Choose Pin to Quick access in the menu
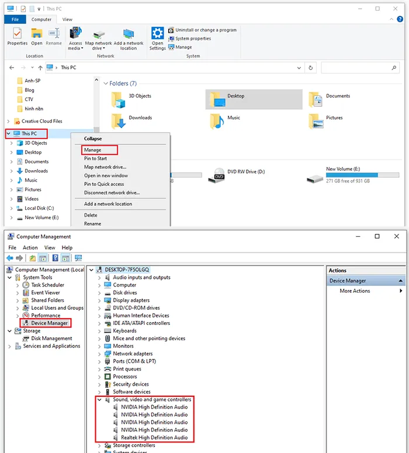Screen dimensions: 409x453 pyautogui.click(x=104, y=184)
